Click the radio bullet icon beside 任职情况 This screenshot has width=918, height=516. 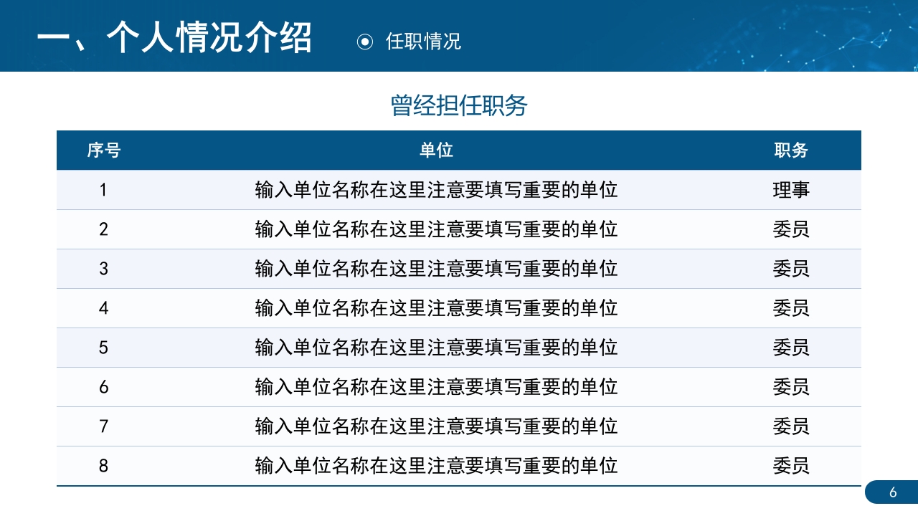tap(365, 42)
